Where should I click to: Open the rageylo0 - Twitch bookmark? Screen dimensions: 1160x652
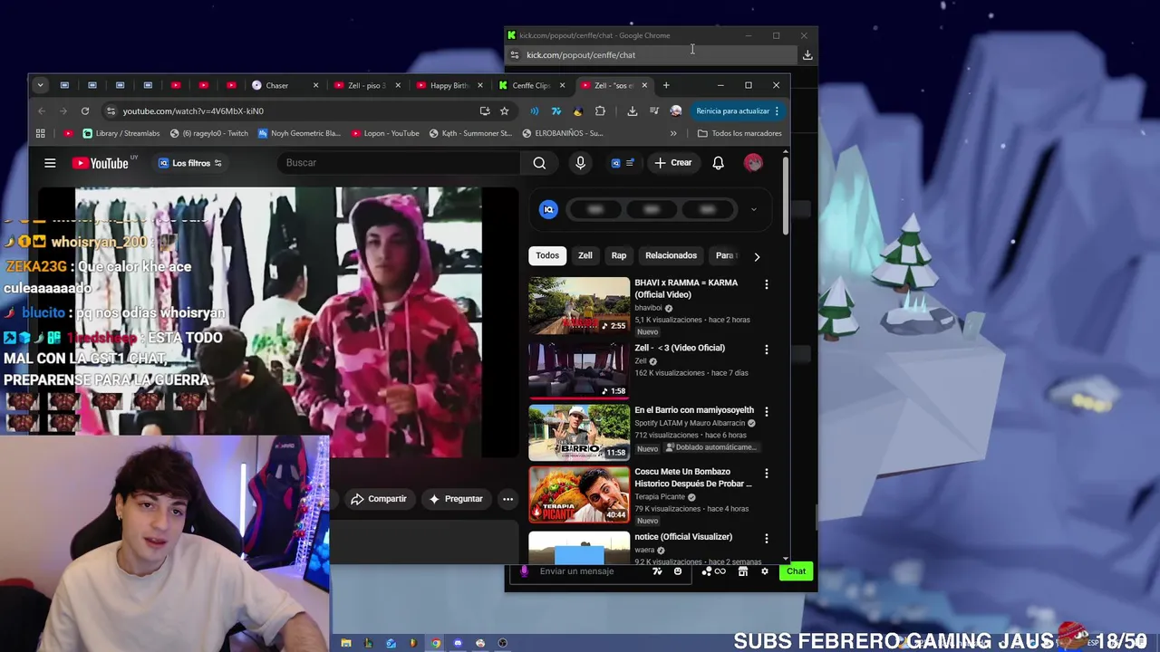pyautogui.click(x=208, y=133)
